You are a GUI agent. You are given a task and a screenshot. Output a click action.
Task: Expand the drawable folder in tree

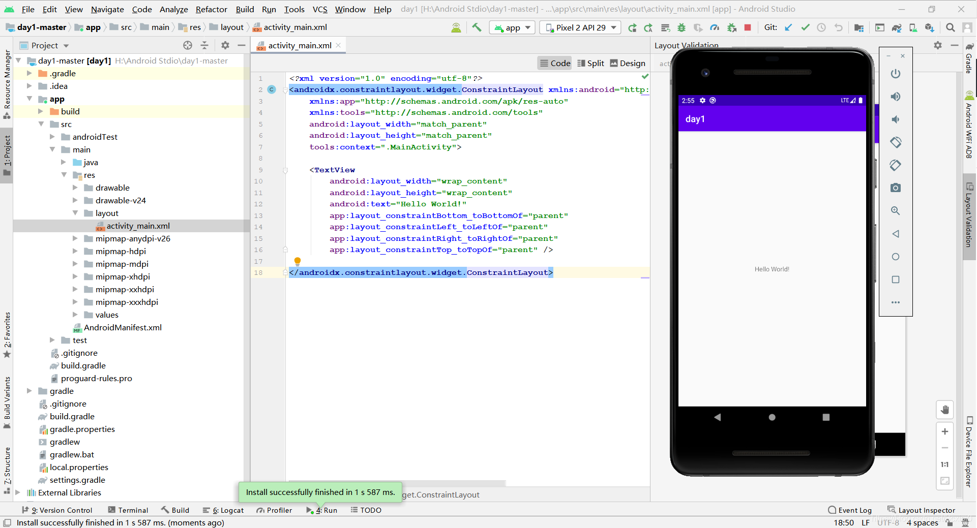pos(75,188)
